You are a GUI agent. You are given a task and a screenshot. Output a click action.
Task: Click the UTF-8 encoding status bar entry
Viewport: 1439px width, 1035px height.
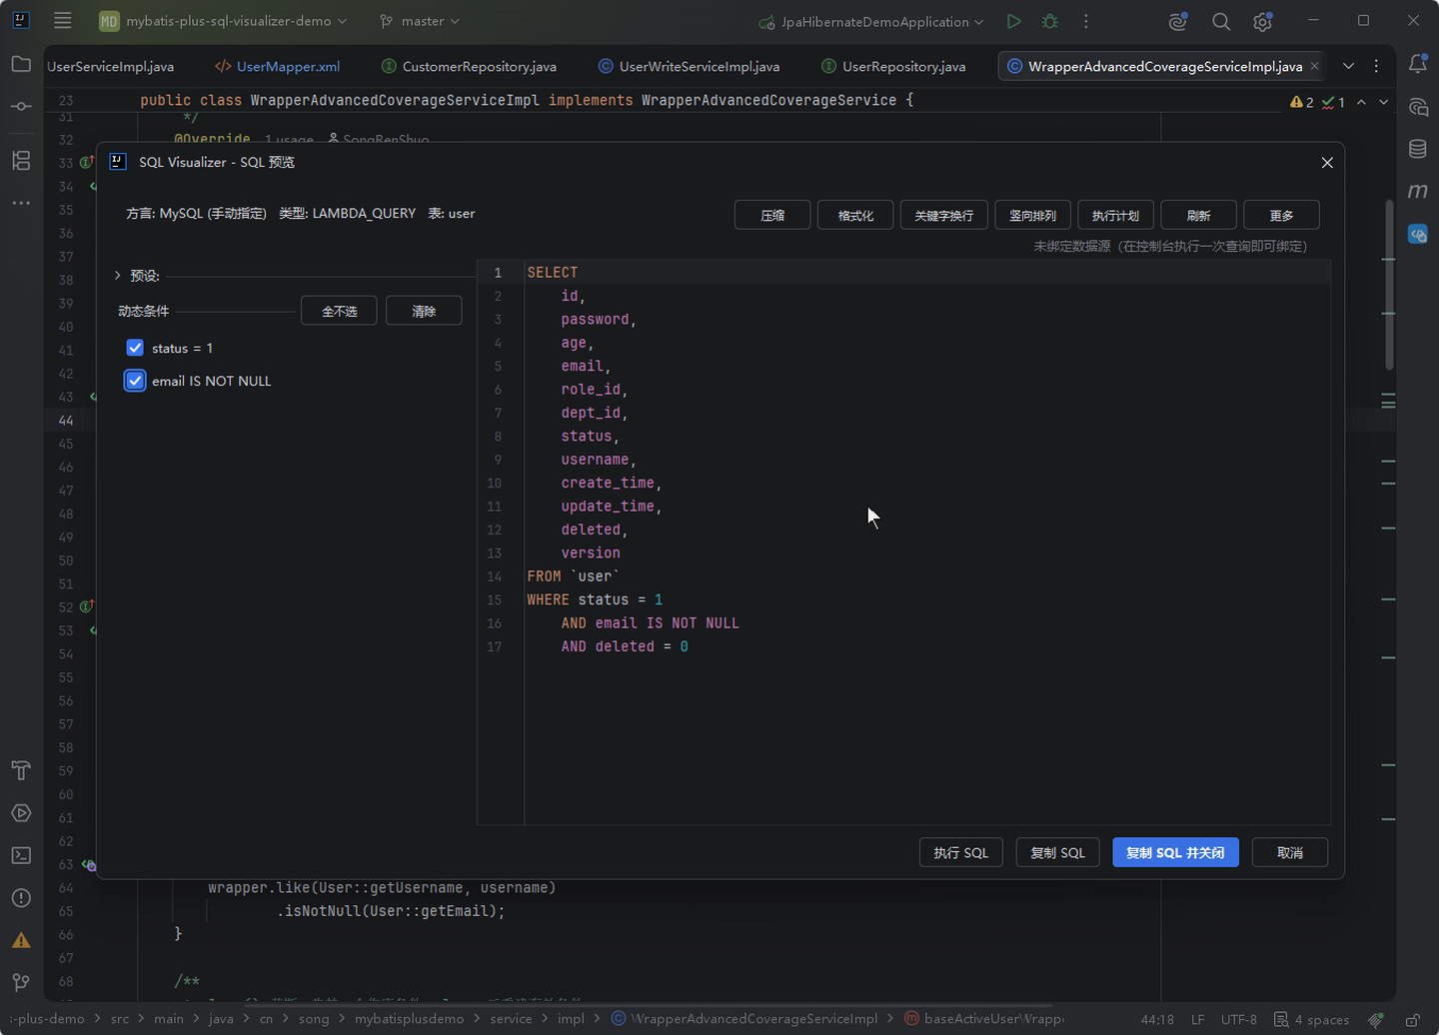pos(1239,1019)
